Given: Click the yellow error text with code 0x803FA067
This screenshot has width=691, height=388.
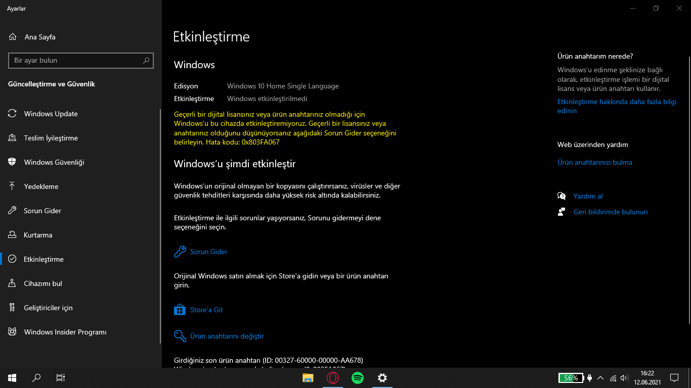Looking at the screenshot, I should coord(285,128).
